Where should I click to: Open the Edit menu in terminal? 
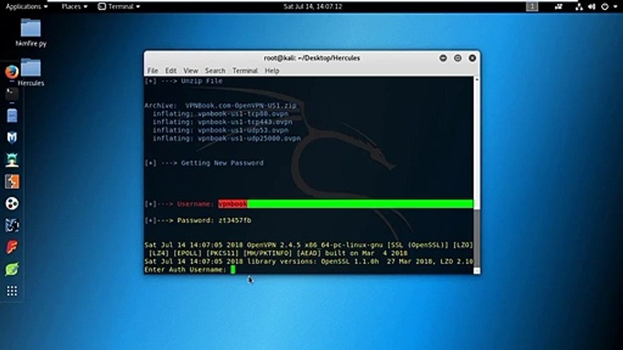coord(170,70)
